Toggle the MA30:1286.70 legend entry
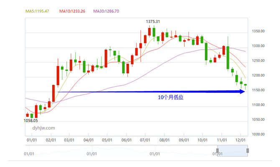The height and width of the screenshot is (167, 280). click(106, 11)
